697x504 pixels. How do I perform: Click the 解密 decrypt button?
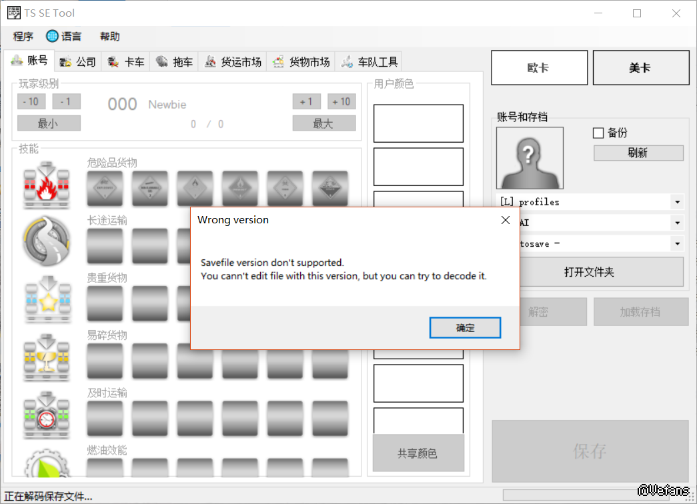553,311
